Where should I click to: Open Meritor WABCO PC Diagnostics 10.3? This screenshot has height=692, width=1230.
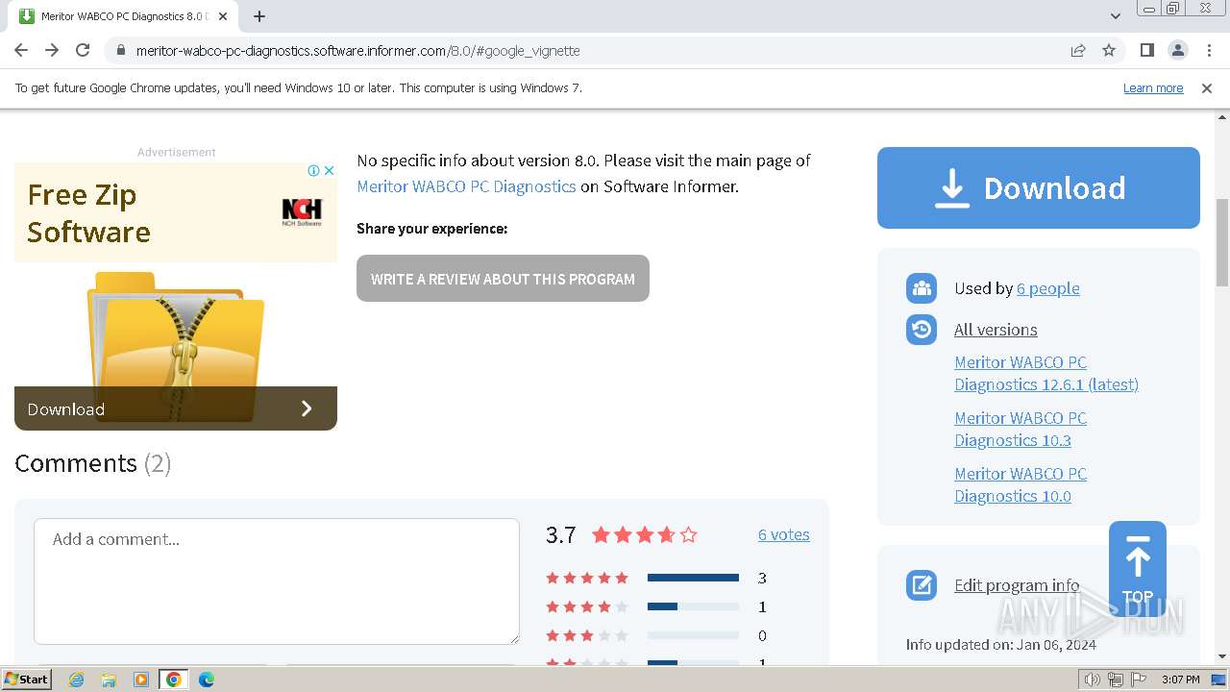pos(1021,429)
